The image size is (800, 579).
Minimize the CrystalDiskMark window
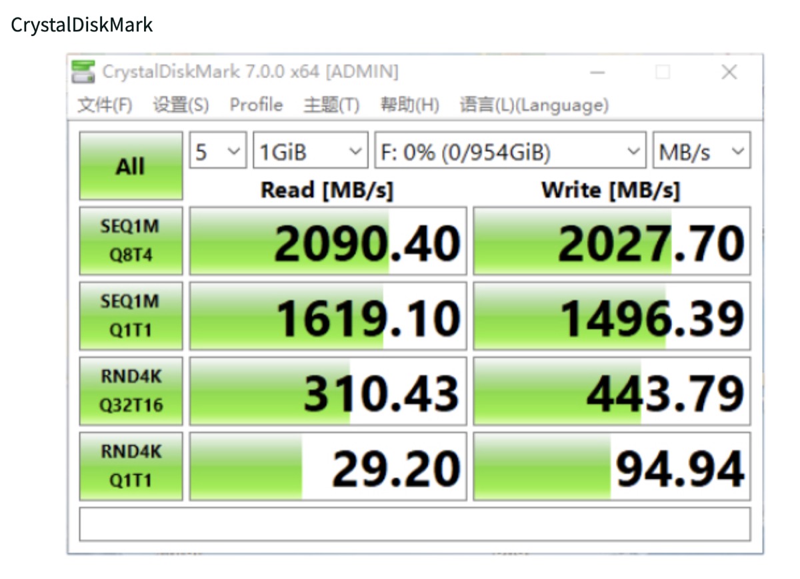pos(597,72)
